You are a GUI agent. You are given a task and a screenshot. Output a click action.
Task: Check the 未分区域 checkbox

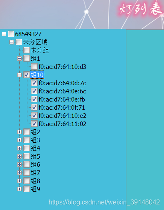click(x=19, y=42)
